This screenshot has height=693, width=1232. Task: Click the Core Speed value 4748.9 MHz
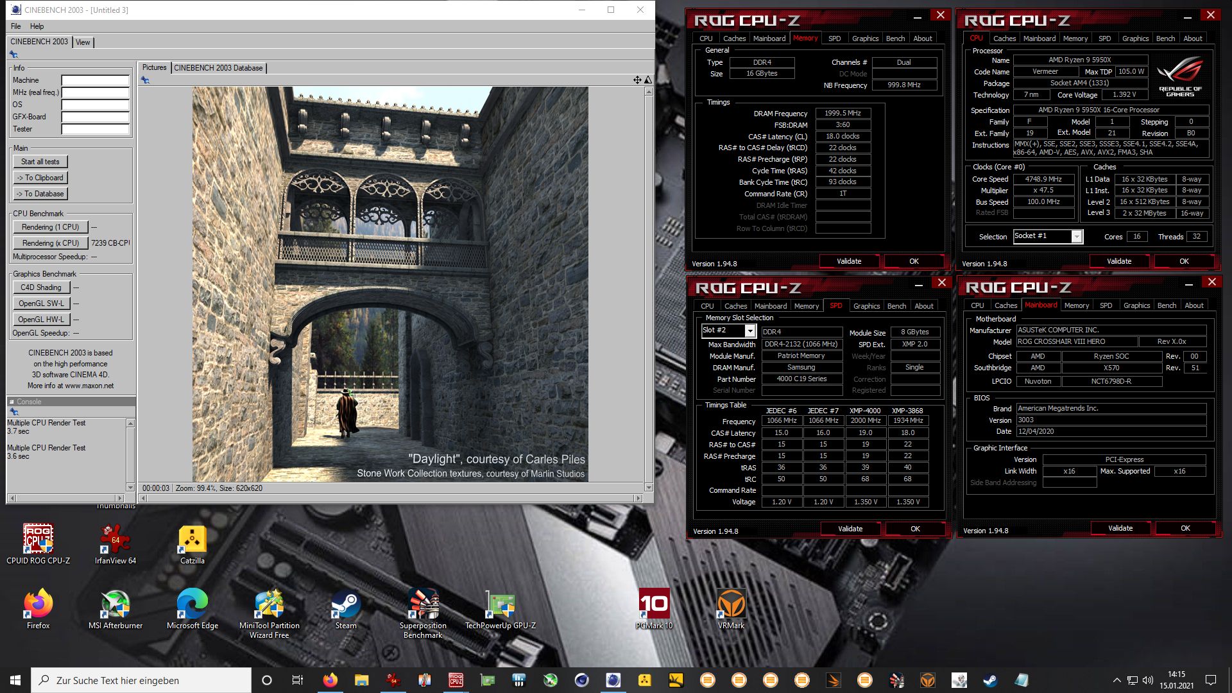(1043, 179)
